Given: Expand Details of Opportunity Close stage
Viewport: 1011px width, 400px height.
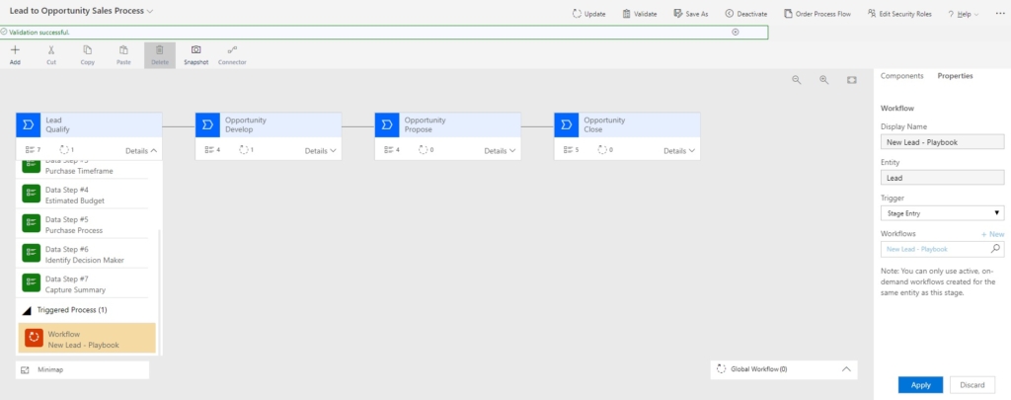Looking at the screenshot, I should [679, 150].
